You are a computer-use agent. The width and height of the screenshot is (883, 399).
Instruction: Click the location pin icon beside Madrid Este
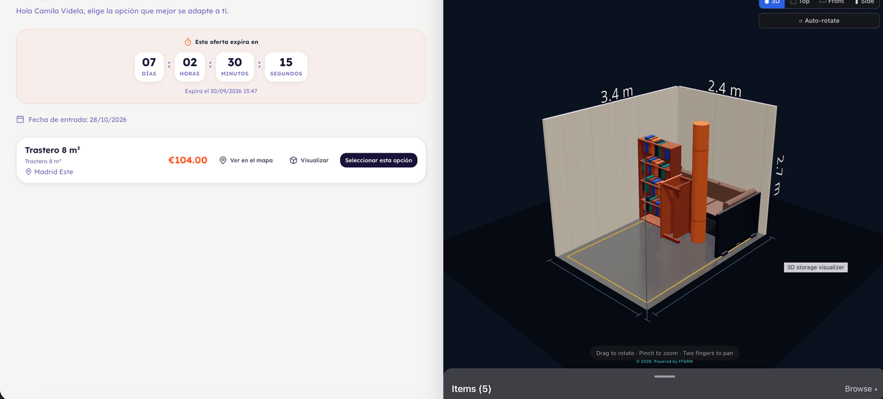pos(28,172)
